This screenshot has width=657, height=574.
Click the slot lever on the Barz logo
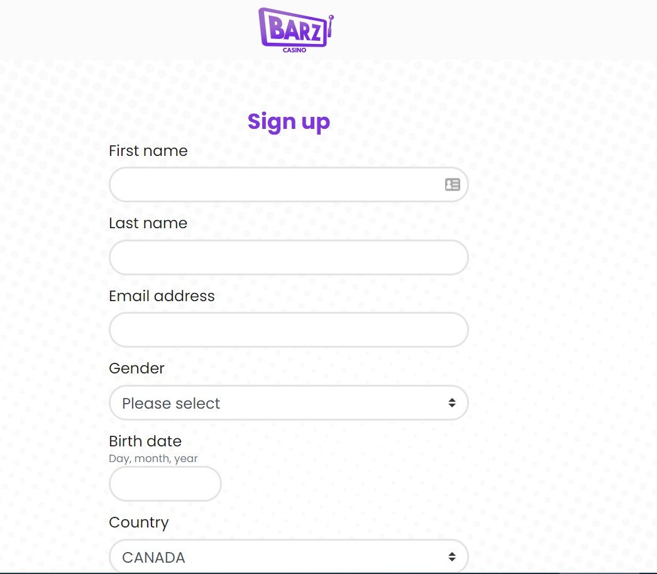pyautogui.click(x=331, y=25)
